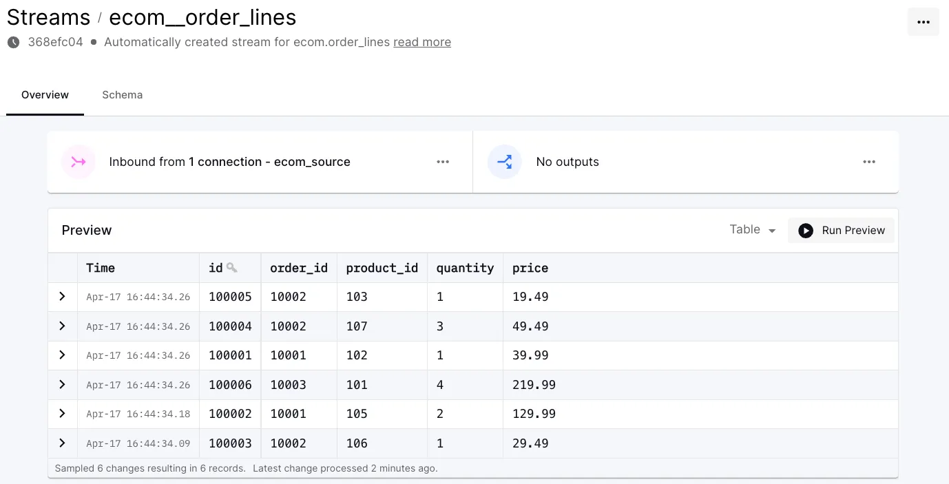The width and height of the screenshot is (949, 484).
Task: Select the 368efc04 version hash
Action: pyautogui.click(x=55, y=42)
